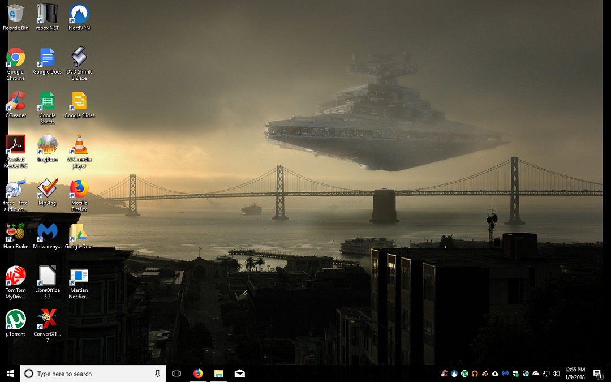Select the NordVPN desktop icon
Viewport: 611px width, 382px height.
click(79, 14)
